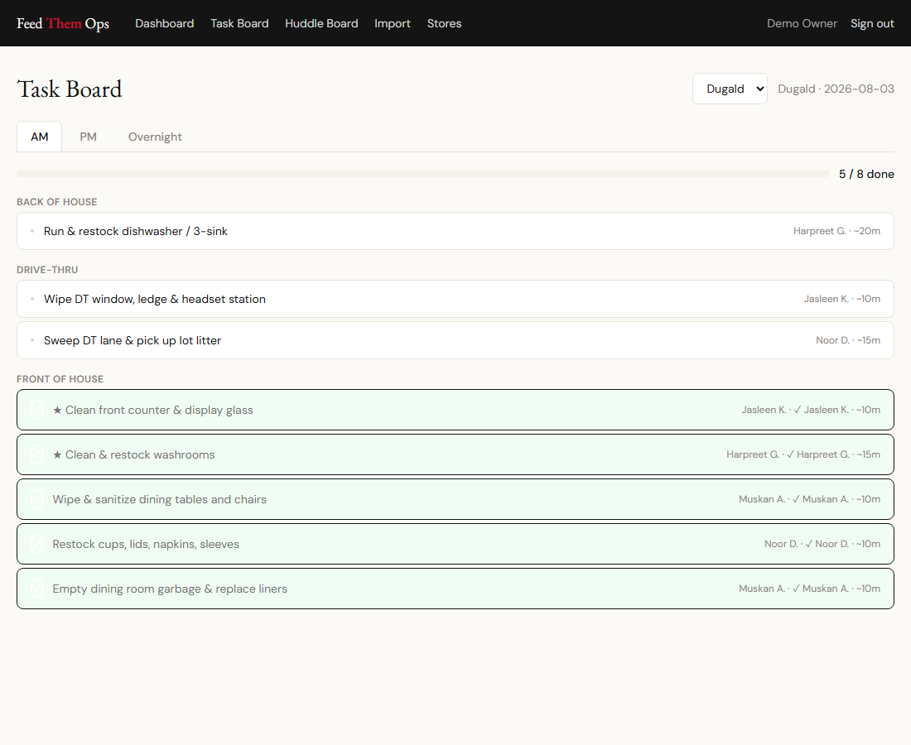The width and height of the screenshot is (911, 745).
Task: Click the Demo Owner account name
Action: (802, 23)
